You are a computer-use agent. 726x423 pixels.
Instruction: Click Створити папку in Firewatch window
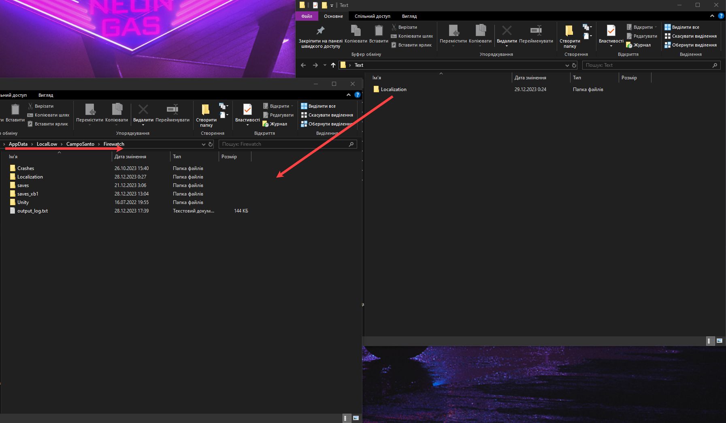point(207,115)
